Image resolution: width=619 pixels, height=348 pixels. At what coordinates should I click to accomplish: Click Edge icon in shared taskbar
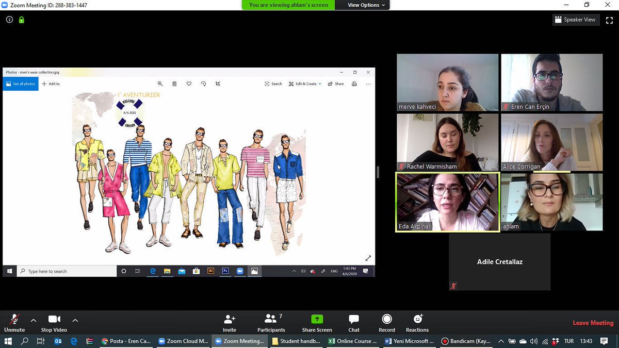click(153, 271)
